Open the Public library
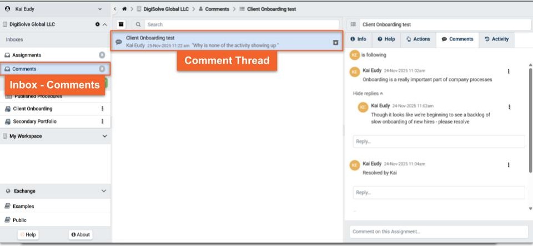 19,220
